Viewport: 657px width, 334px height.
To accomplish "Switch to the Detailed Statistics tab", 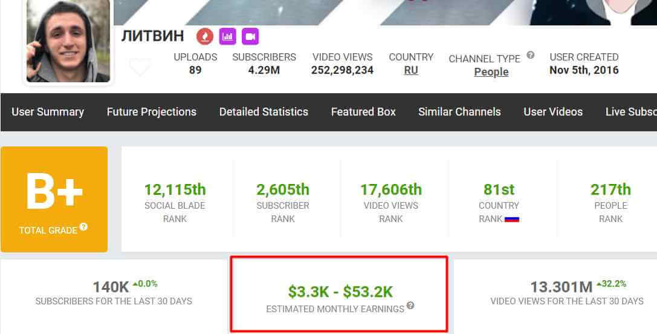I will tap(264, 112).
